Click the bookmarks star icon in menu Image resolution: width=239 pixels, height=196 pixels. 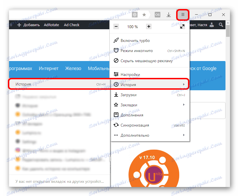point(116,105)
